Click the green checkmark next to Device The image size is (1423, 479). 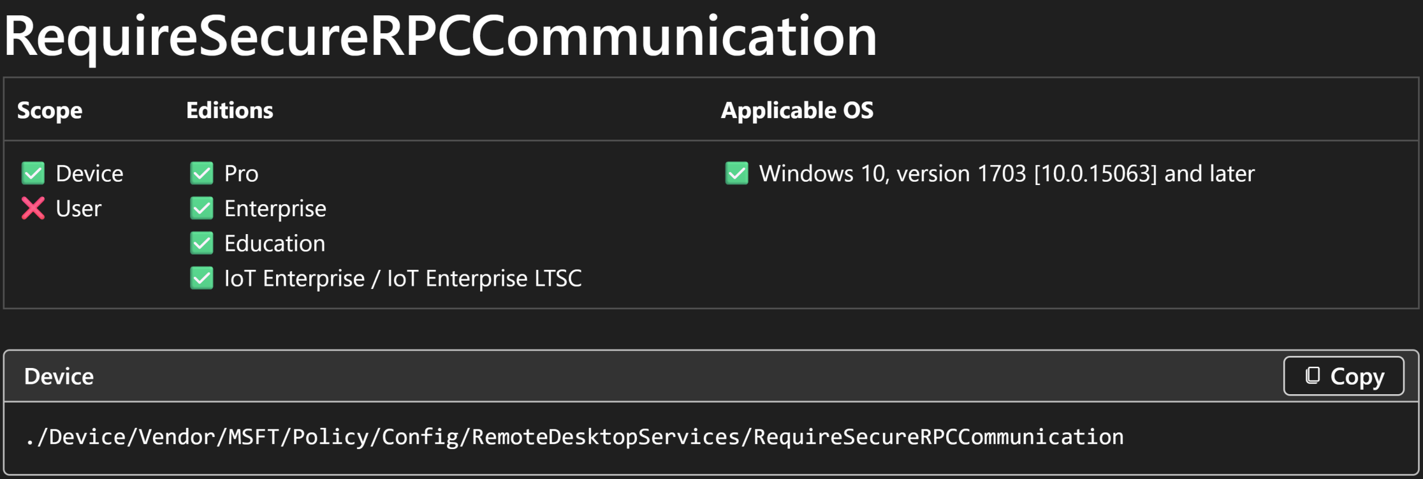[x=33, y=173]
